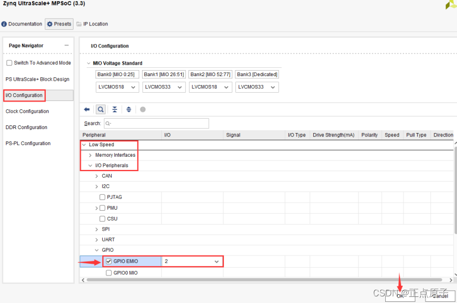Collapse MIO Voltage Standard section
The image size is (457, 303).
[88, 63]
